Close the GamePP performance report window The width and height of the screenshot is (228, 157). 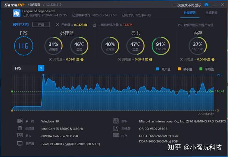click(223, 5)
